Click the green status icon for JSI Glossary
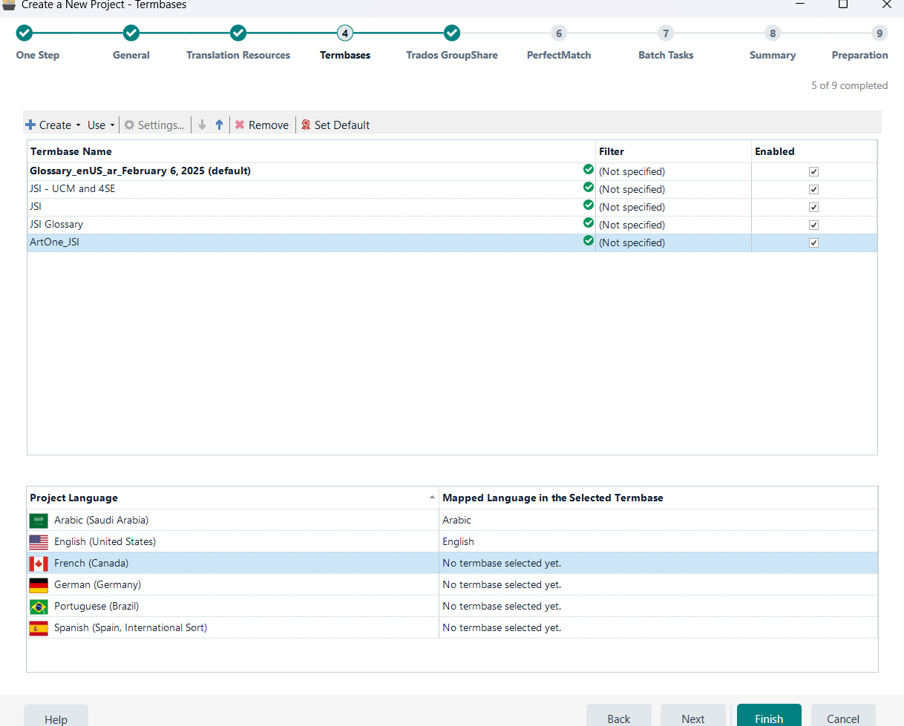 (x=589, y=222)
